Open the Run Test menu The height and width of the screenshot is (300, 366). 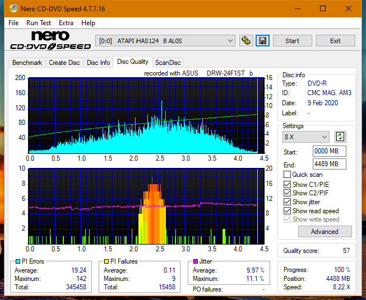39,23
